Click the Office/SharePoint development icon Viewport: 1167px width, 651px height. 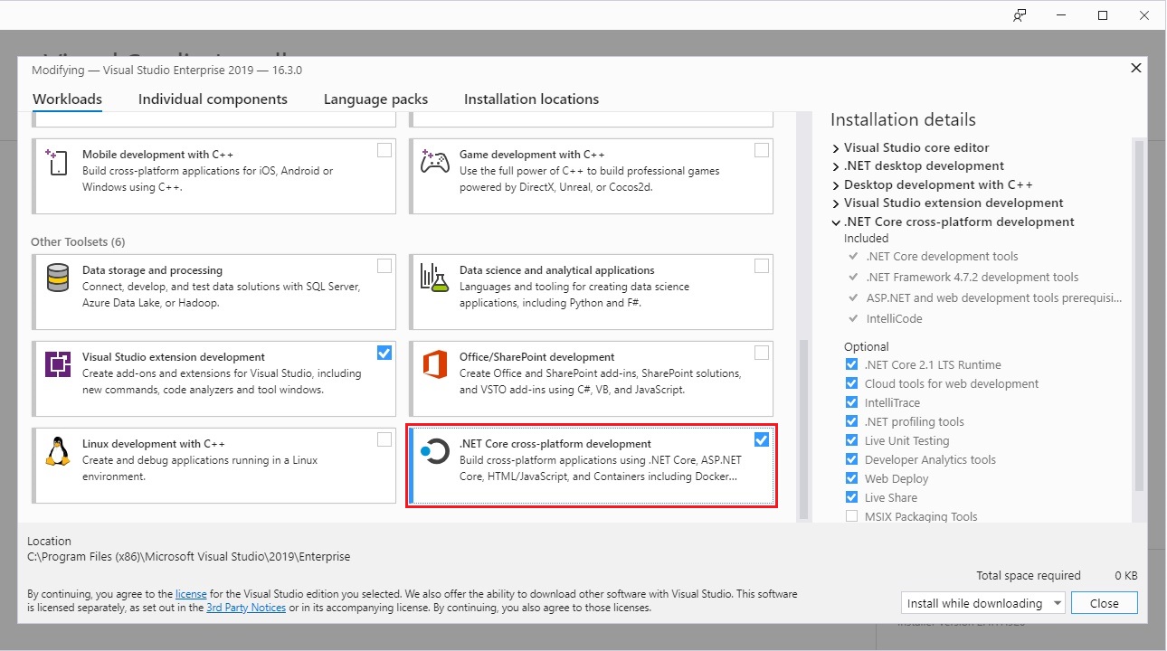click(x=434, y=364)
